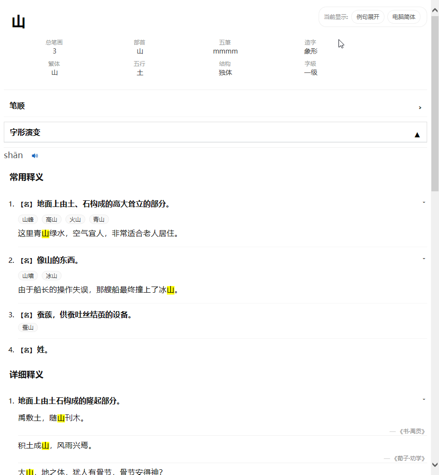Screen dimensions: 439x475
Task: Click the scrollbar up arrow
Action: (434, 9)
